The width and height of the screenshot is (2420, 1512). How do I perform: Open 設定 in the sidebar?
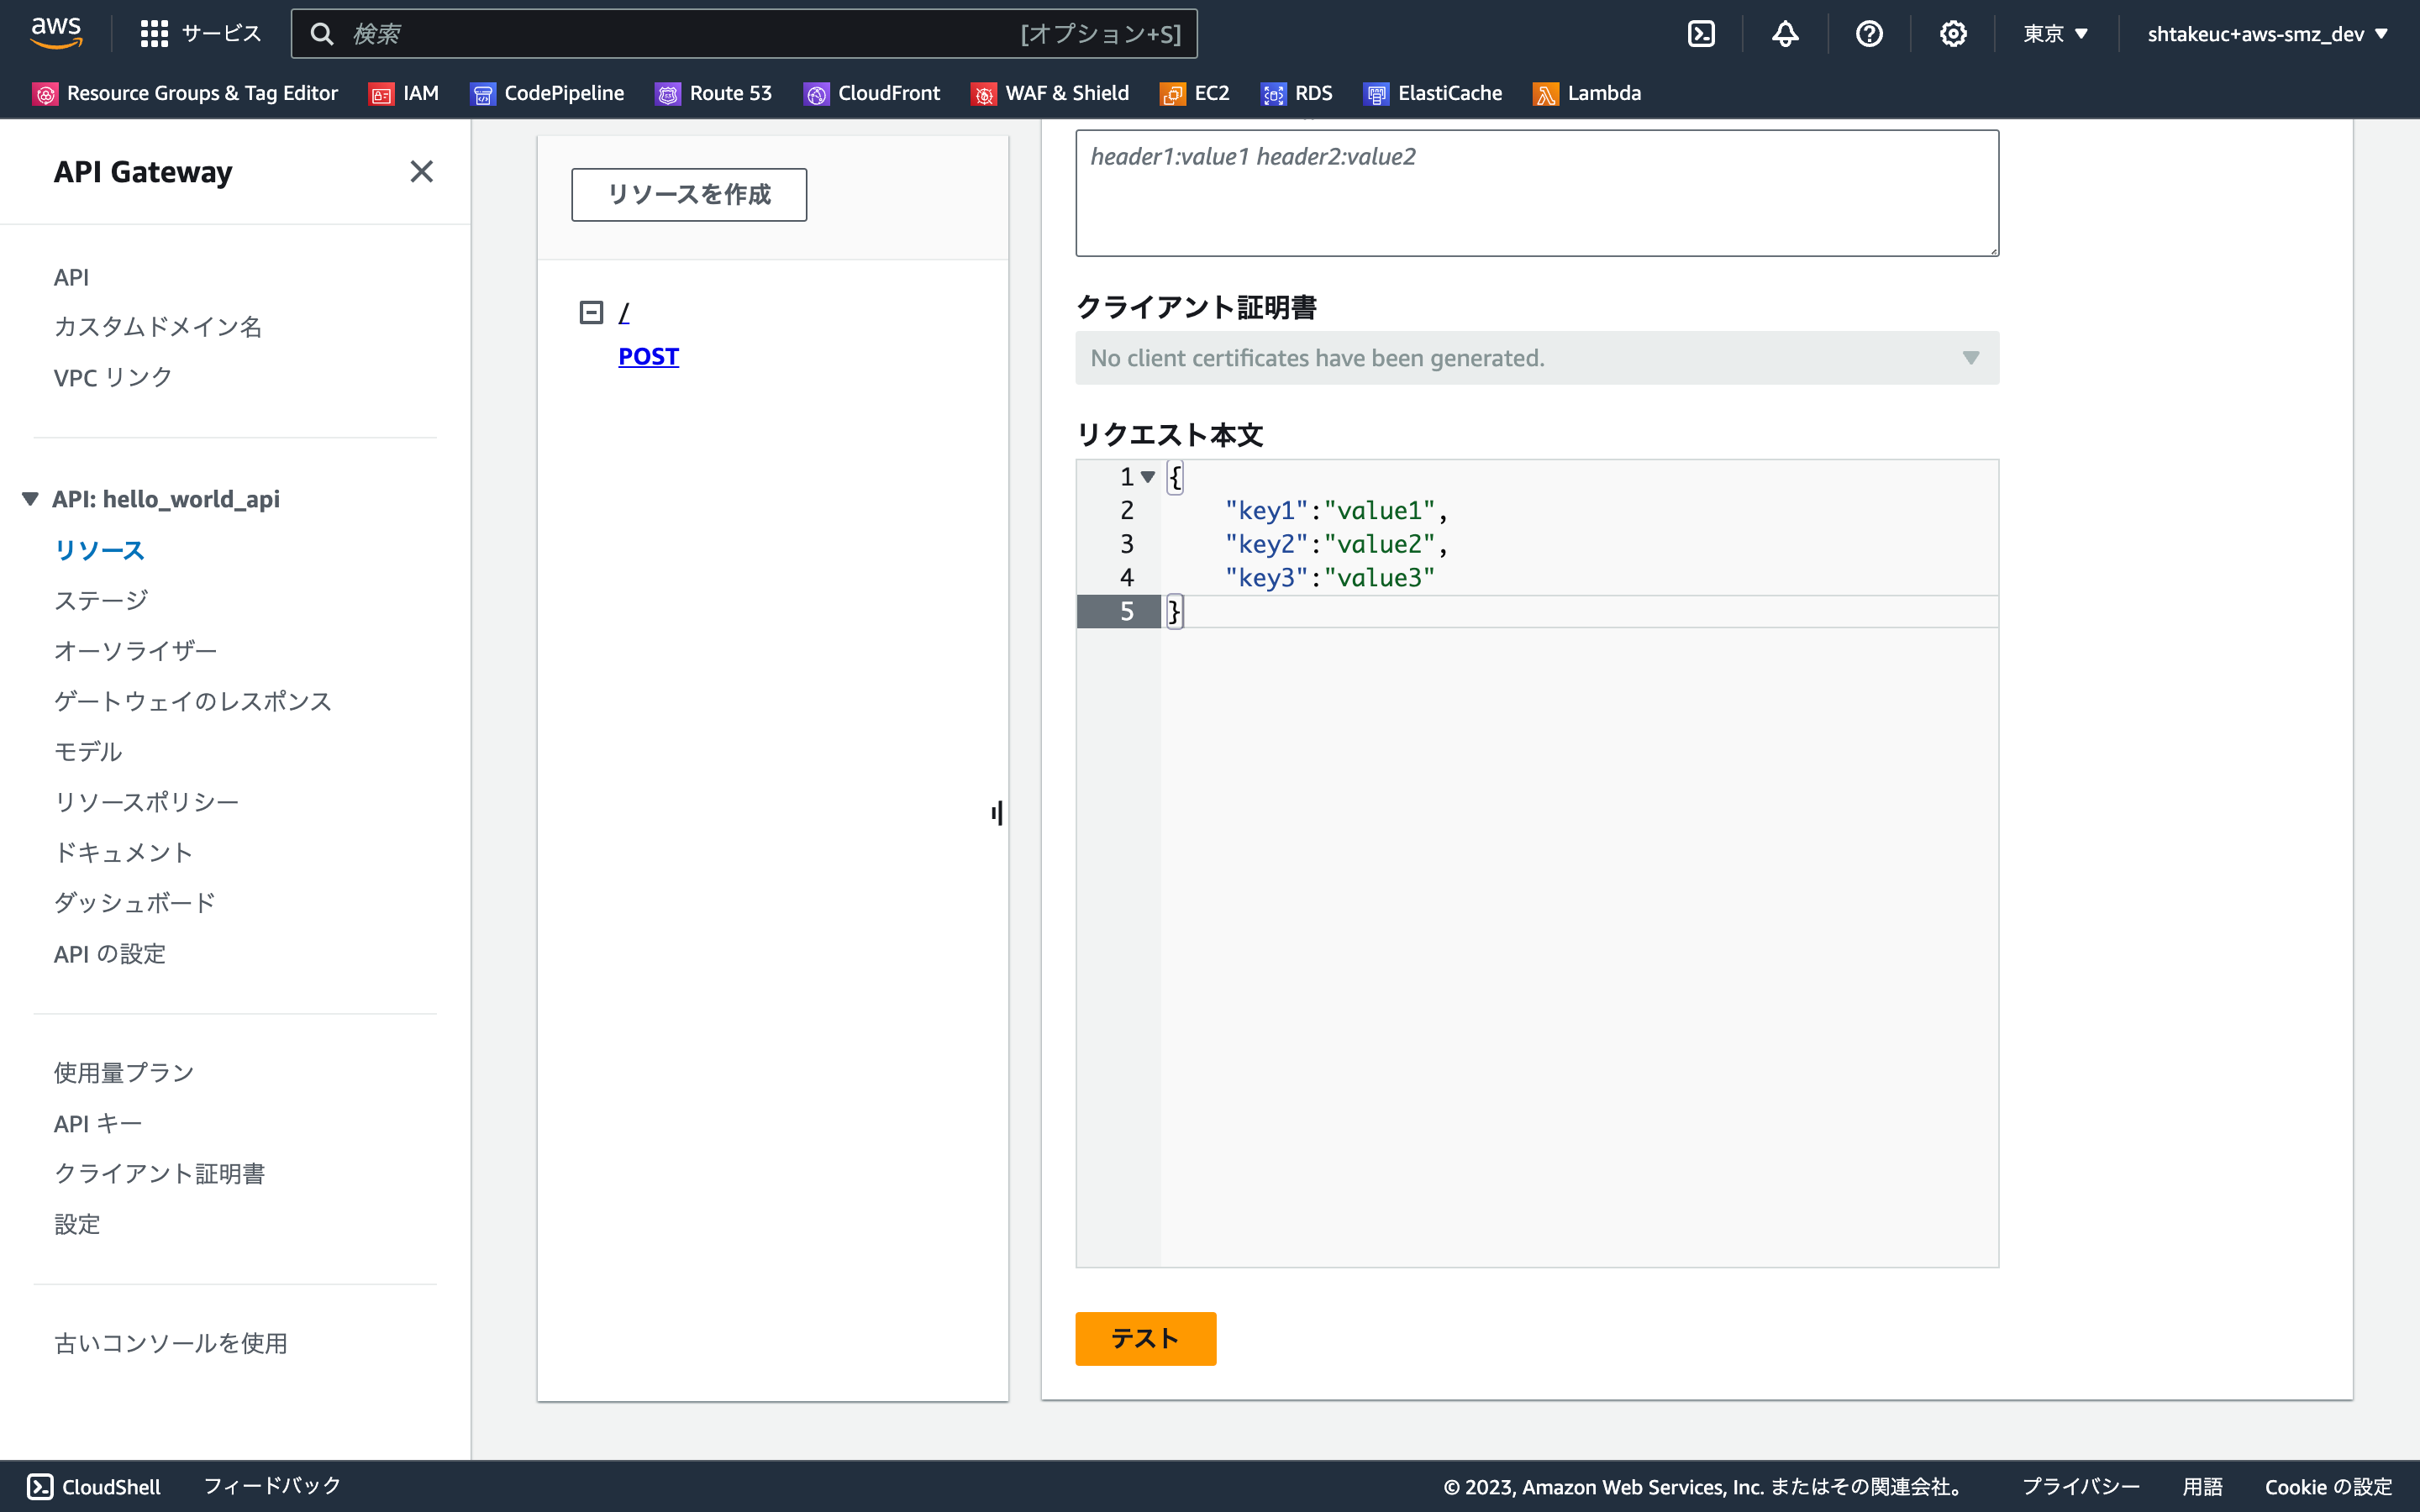tap(77, 1224)
